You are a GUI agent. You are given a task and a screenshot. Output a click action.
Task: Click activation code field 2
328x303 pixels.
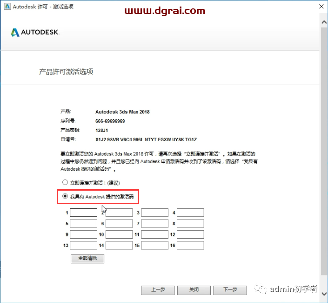(119, 213)
